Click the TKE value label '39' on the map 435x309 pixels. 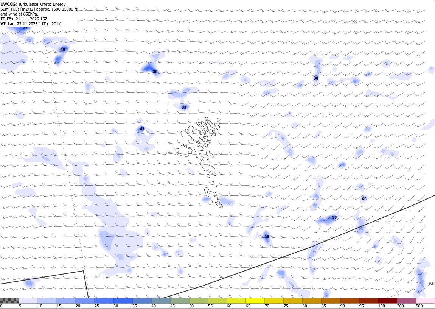tap(155, 72)
